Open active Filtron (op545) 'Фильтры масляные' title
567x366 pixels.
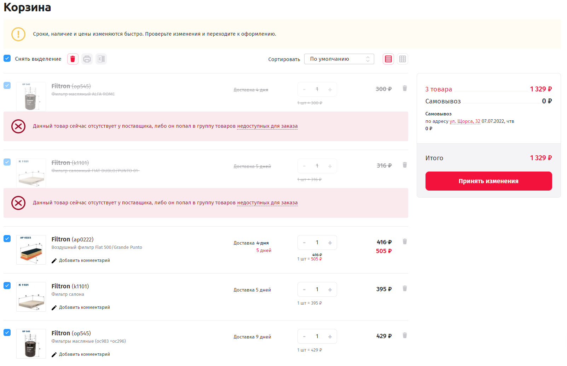click(x=71, y=333)
